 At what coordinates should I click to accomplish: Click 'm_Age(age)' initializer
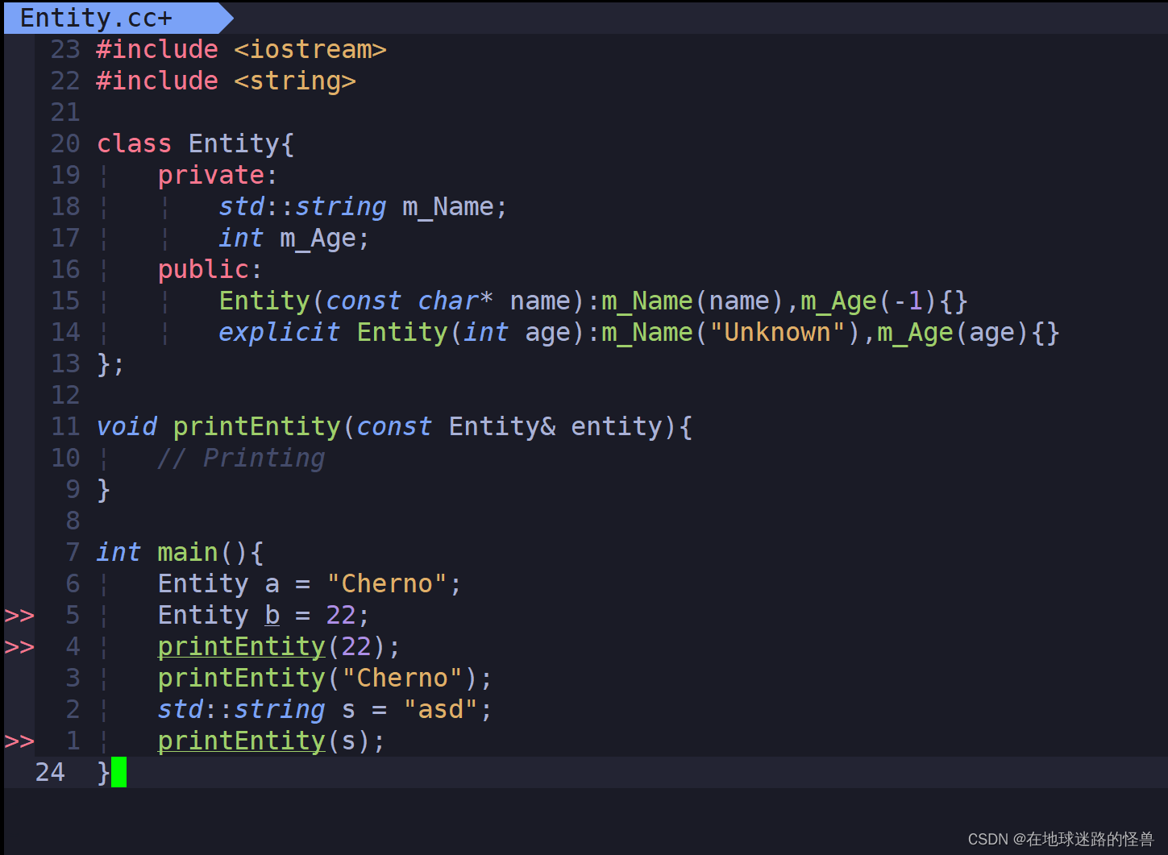click(x=953, y=333)
